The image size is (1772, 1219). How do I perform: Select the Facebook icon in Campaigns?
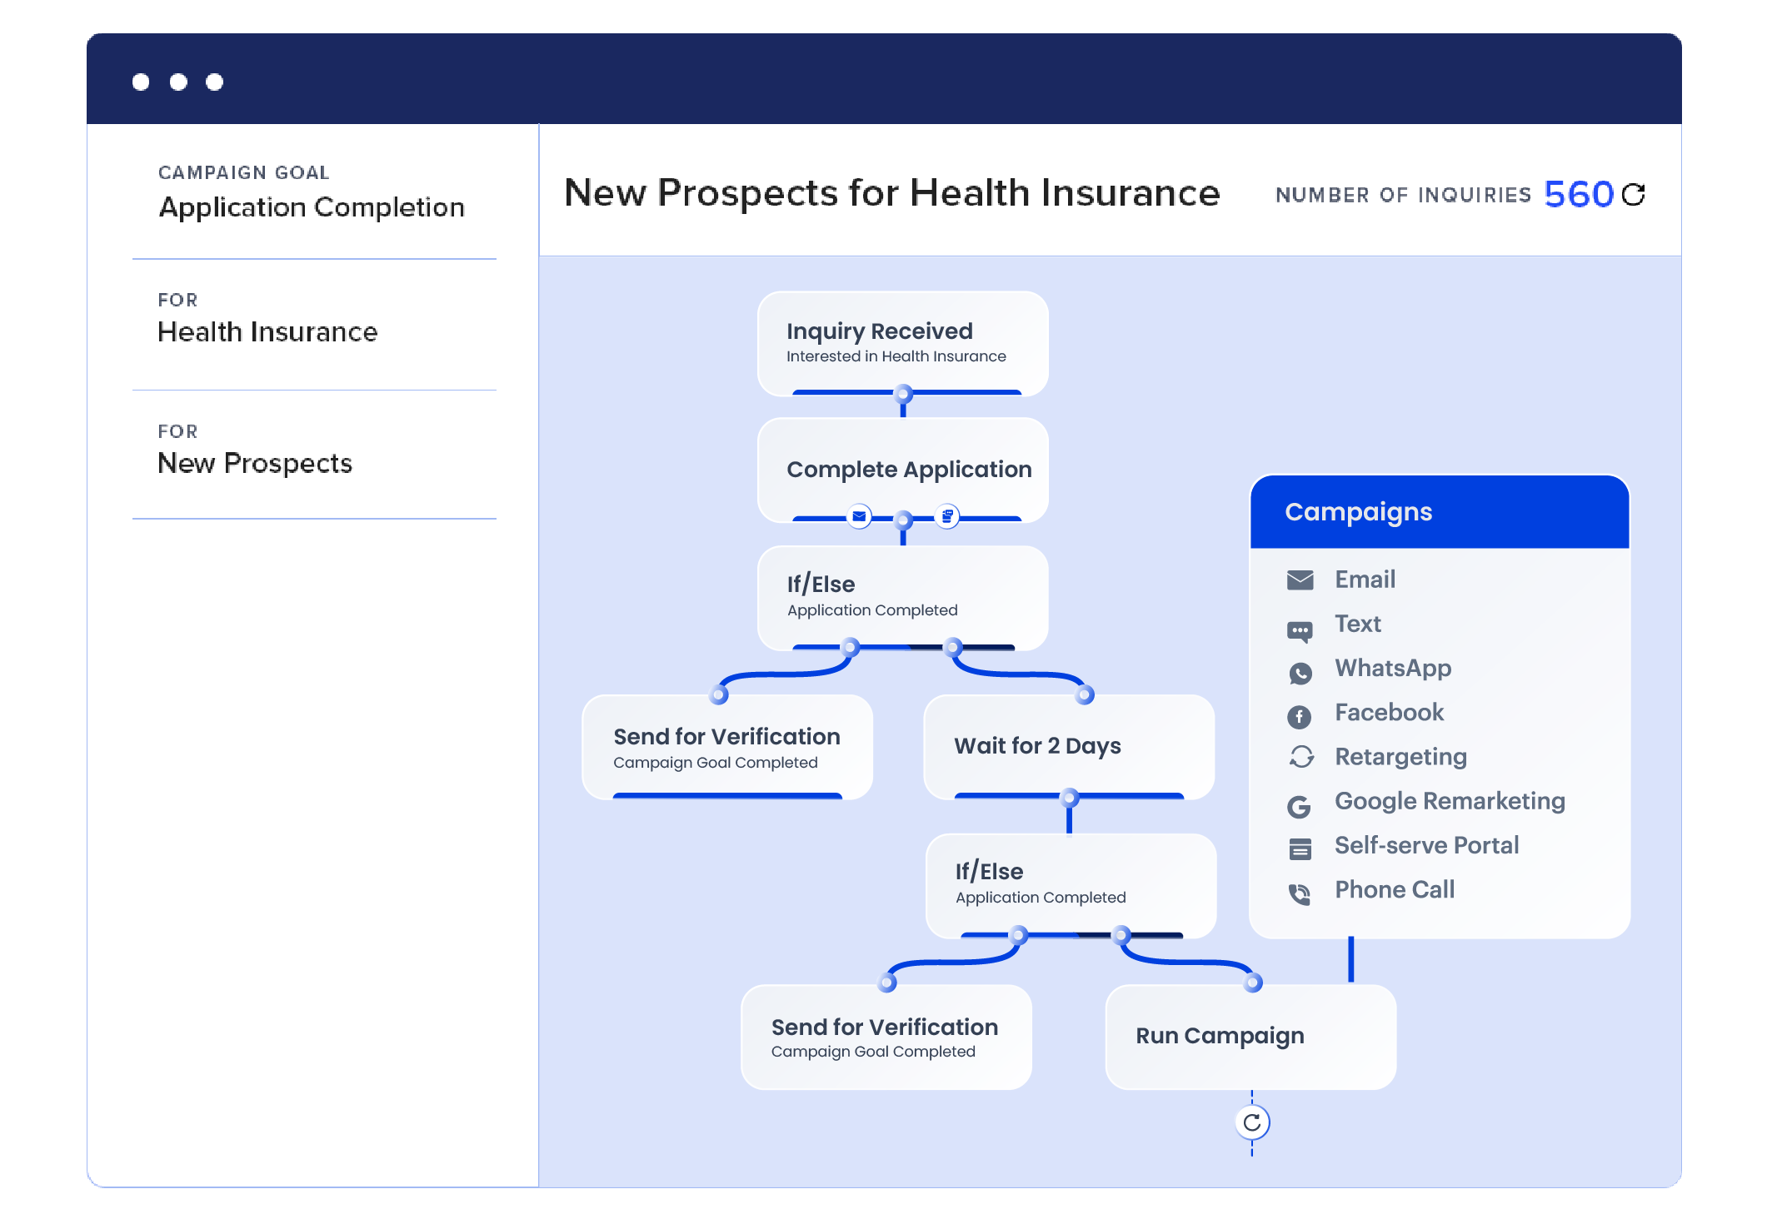click(1300, 716)
